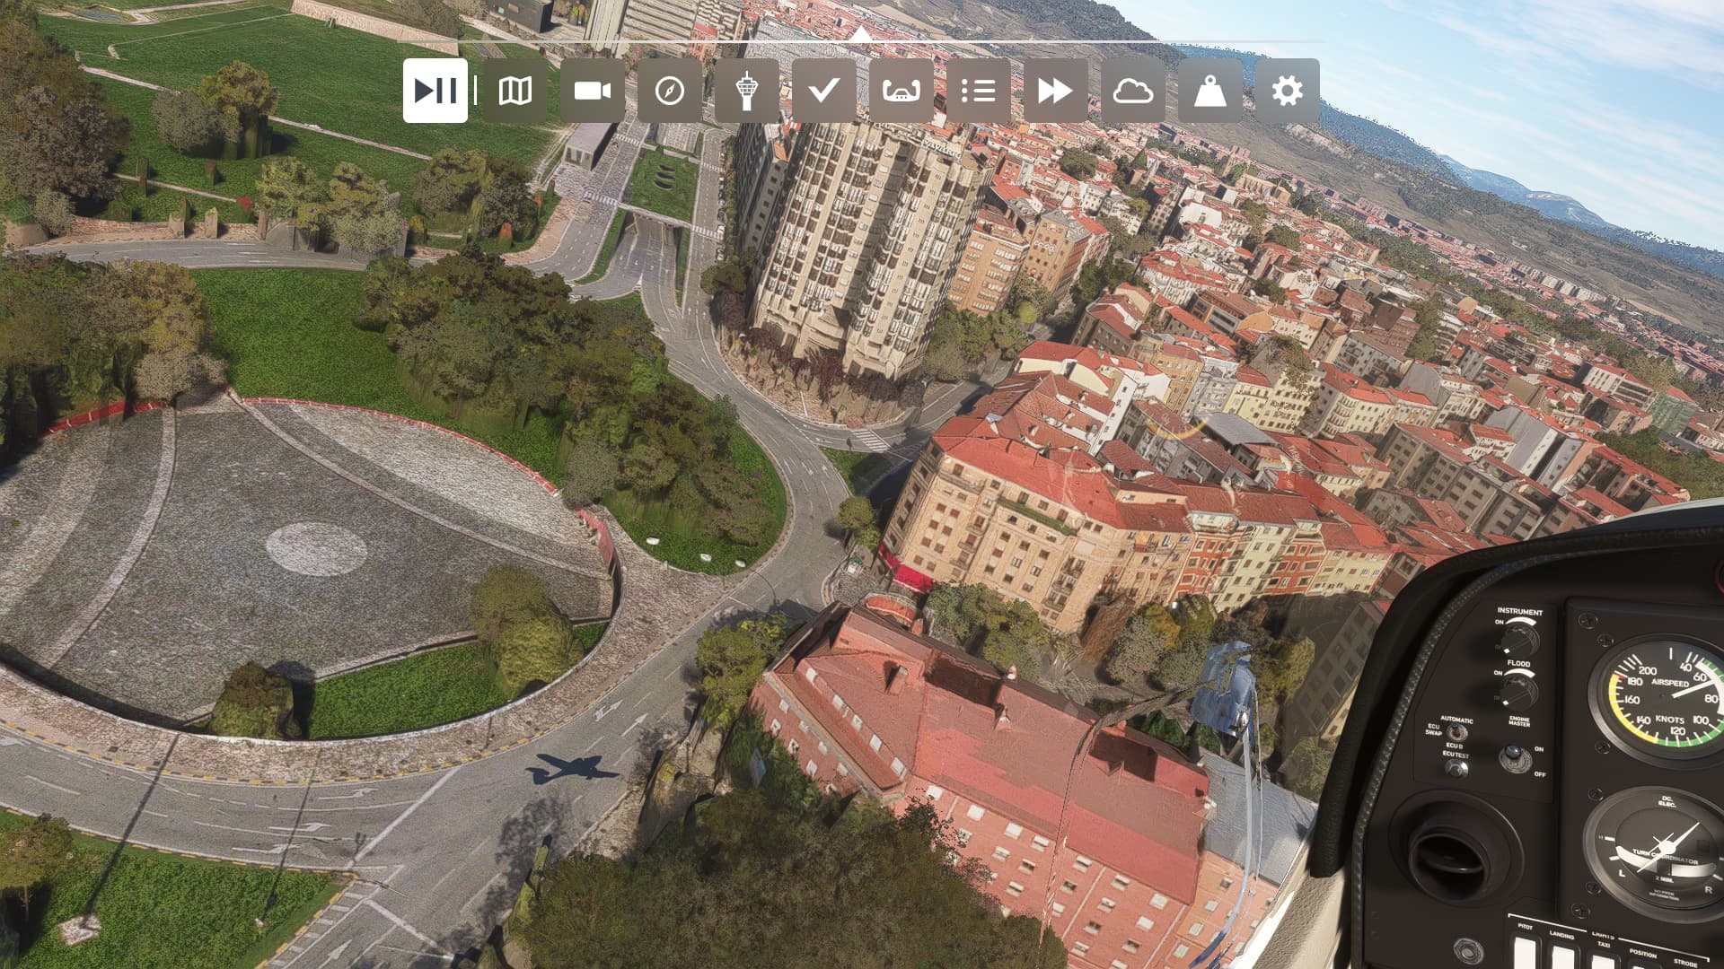Open the ATC tower panel
The width and height of the screenshot is (1724, 969).
pyautogui.click(x=746, y=91)
